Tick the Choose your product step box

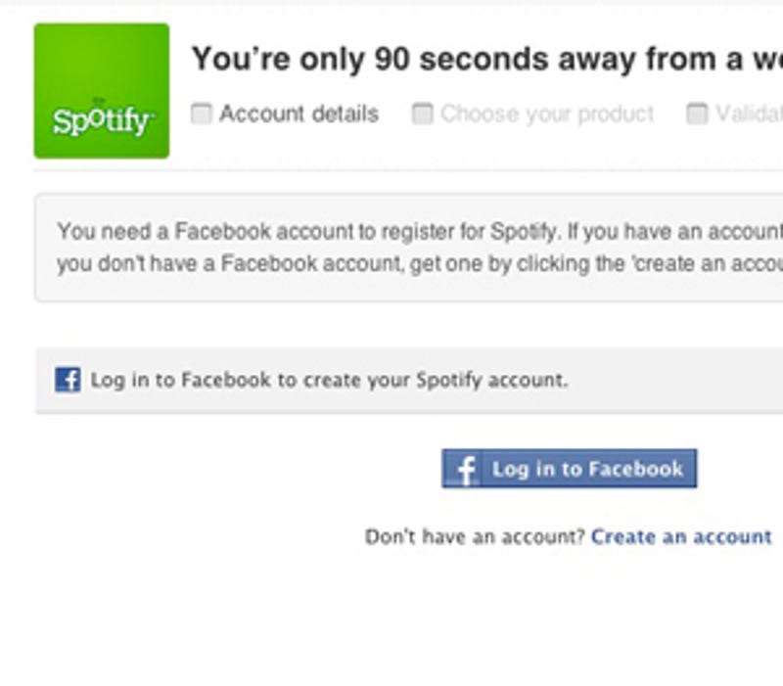tap(423, 114)
